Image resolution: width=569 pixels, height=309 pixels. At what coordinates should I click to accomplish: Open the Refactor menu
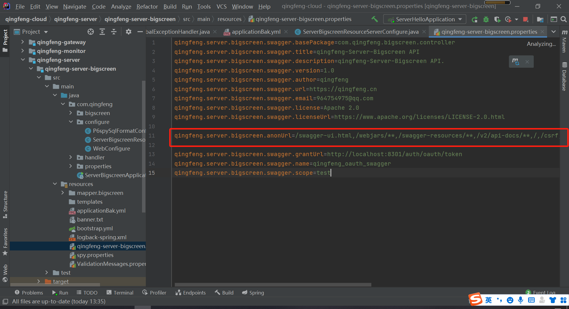pyautogui.click(x=147, y=7)
